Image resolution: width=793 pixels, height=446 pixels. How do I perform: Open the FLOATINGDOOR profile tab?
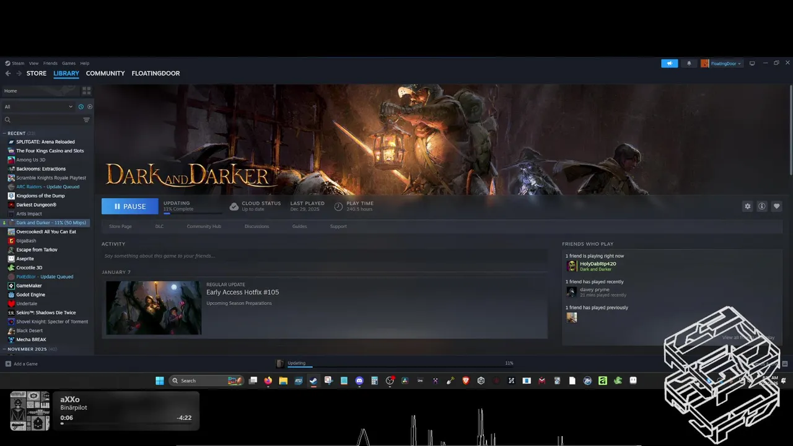(x=156, y=73)
